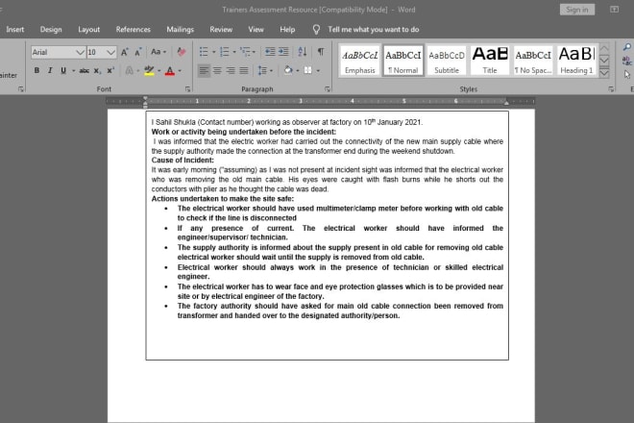This screenshot has width=634, height=423.
Task: Open the Mailings tab
Action: point(181,30)
